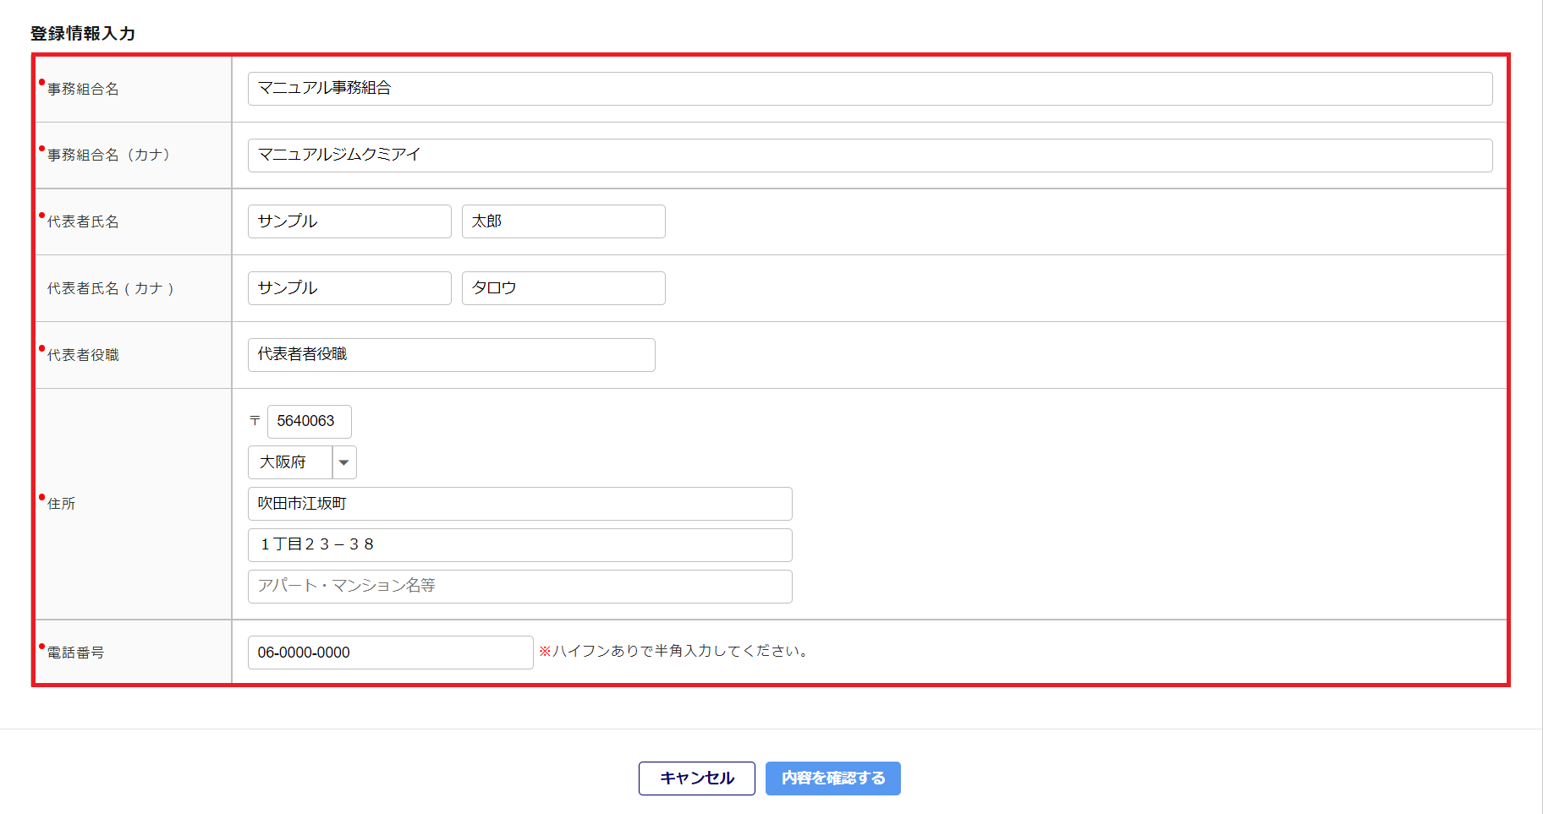This screenshot has height=814, width=1543.
Task: Click the キャンセル button
Action: pos(696,778)
